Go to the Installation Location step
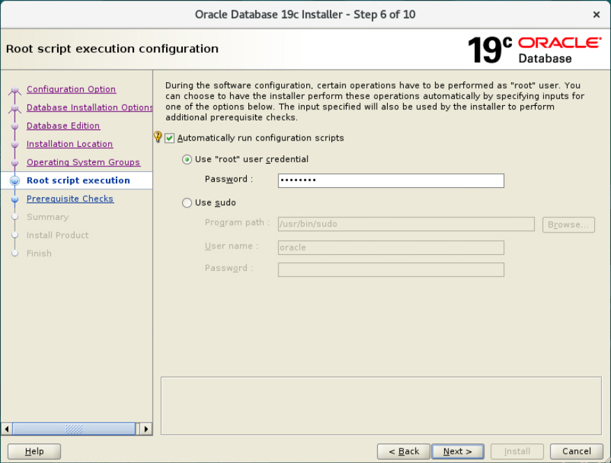Image resolution: width=611 pixels, height=463 pixels. coord(69,144)
